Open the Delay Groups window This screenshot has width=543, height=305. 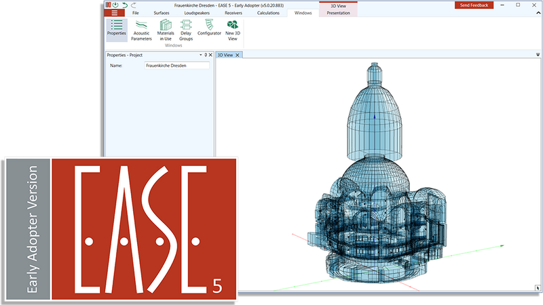(186, 30)
